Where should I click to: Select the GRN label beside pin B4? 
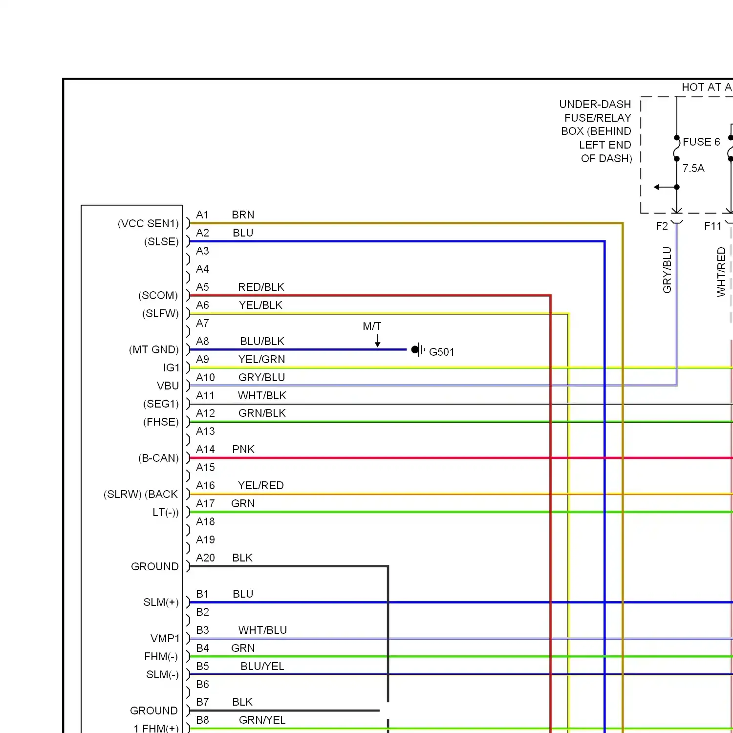[x=243, y=648]
